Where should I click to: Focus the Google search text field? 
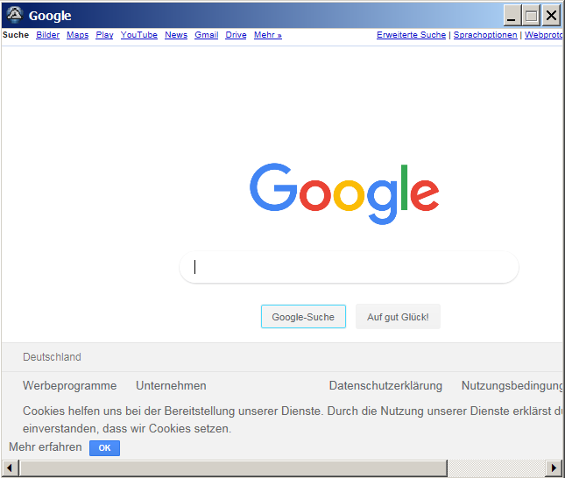350,268
